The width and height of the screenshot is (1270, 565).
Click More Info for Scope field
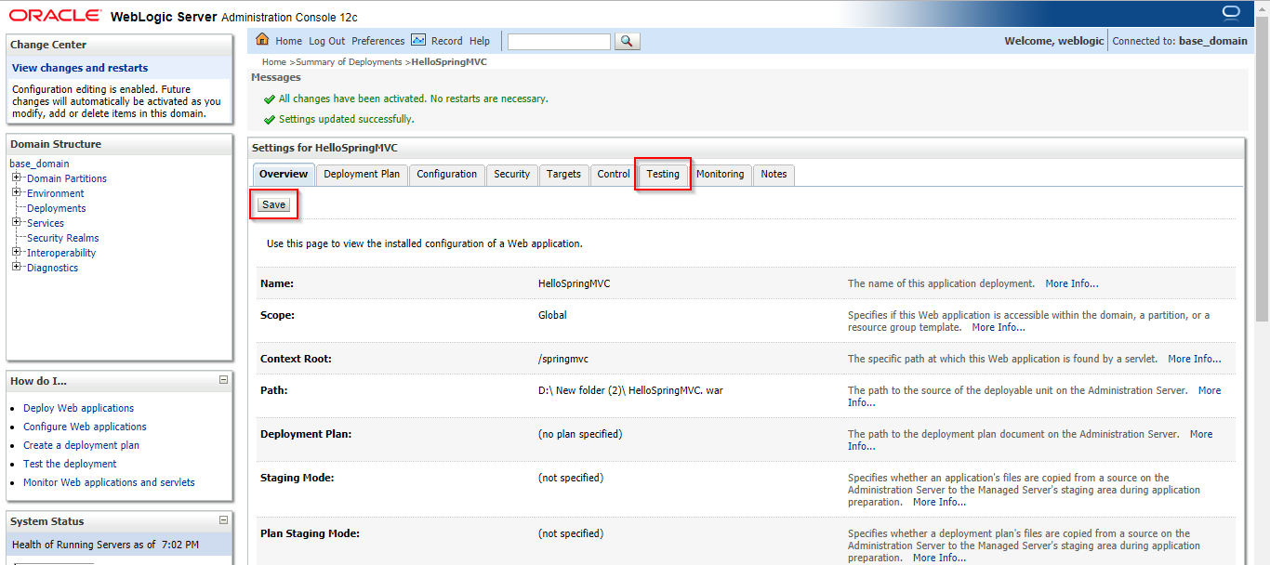point(999,327)
